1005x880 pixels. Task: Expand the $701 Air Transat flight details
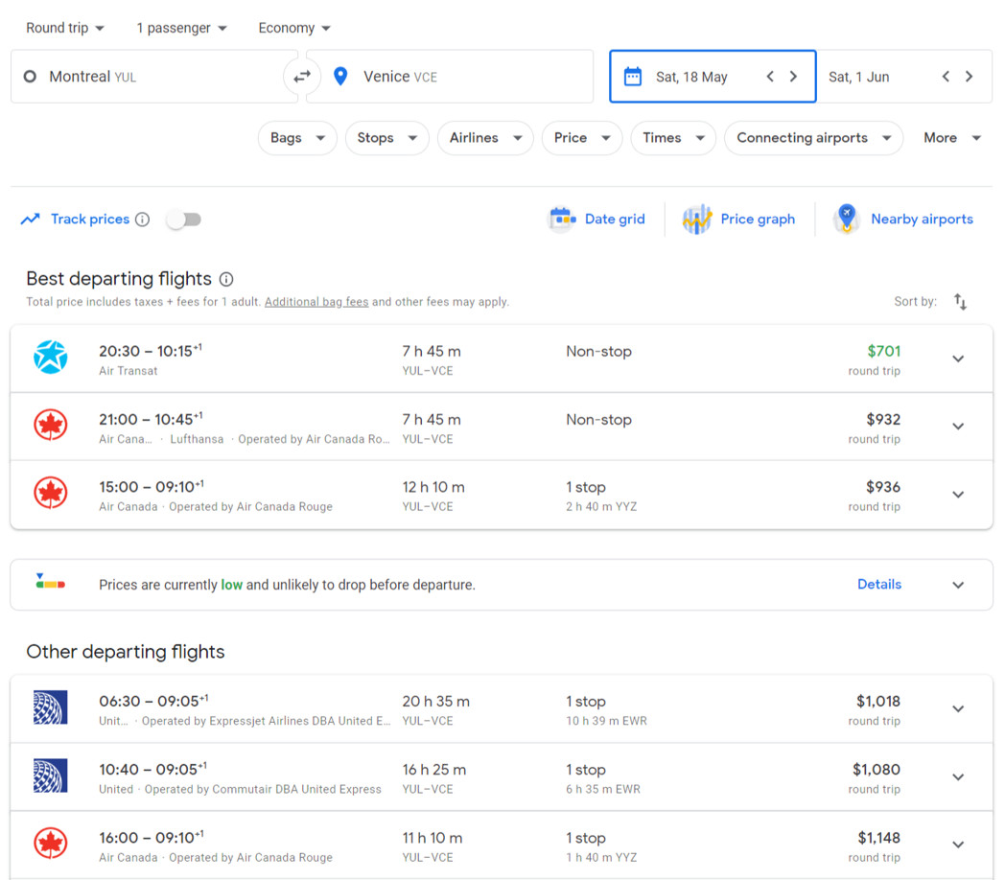coord(958,358)
